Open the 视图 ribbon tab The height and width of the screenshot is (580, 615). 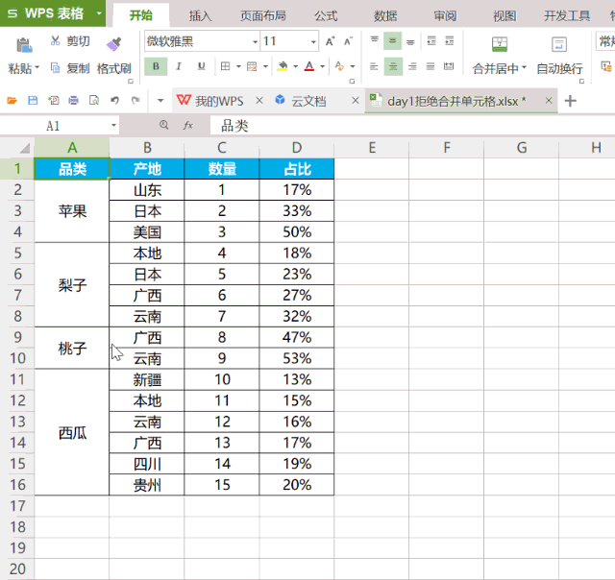[x=504, y=15]
